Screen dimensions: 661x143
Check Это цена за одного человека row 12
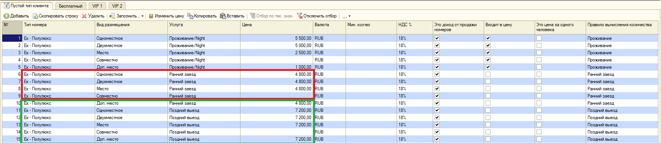pos(539,118)
